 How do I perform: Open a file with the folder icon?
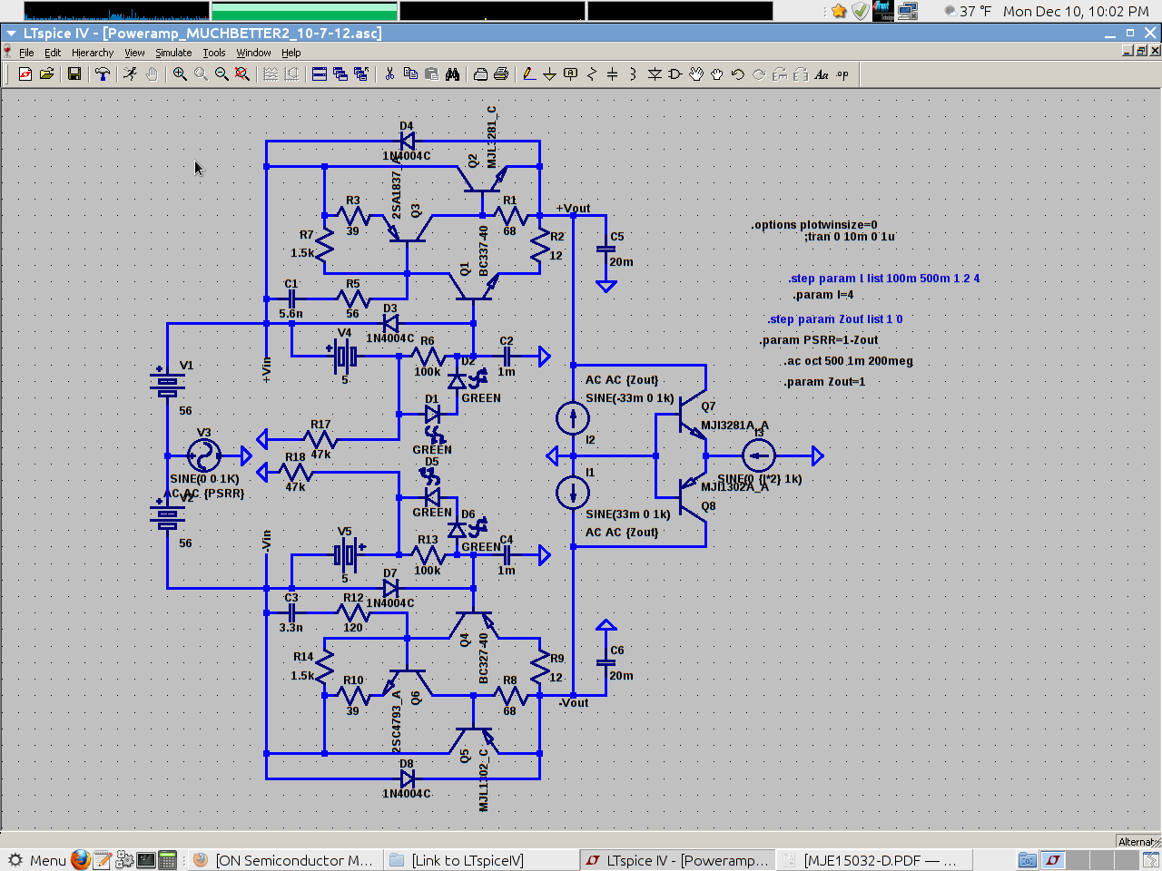coord(47,74)
